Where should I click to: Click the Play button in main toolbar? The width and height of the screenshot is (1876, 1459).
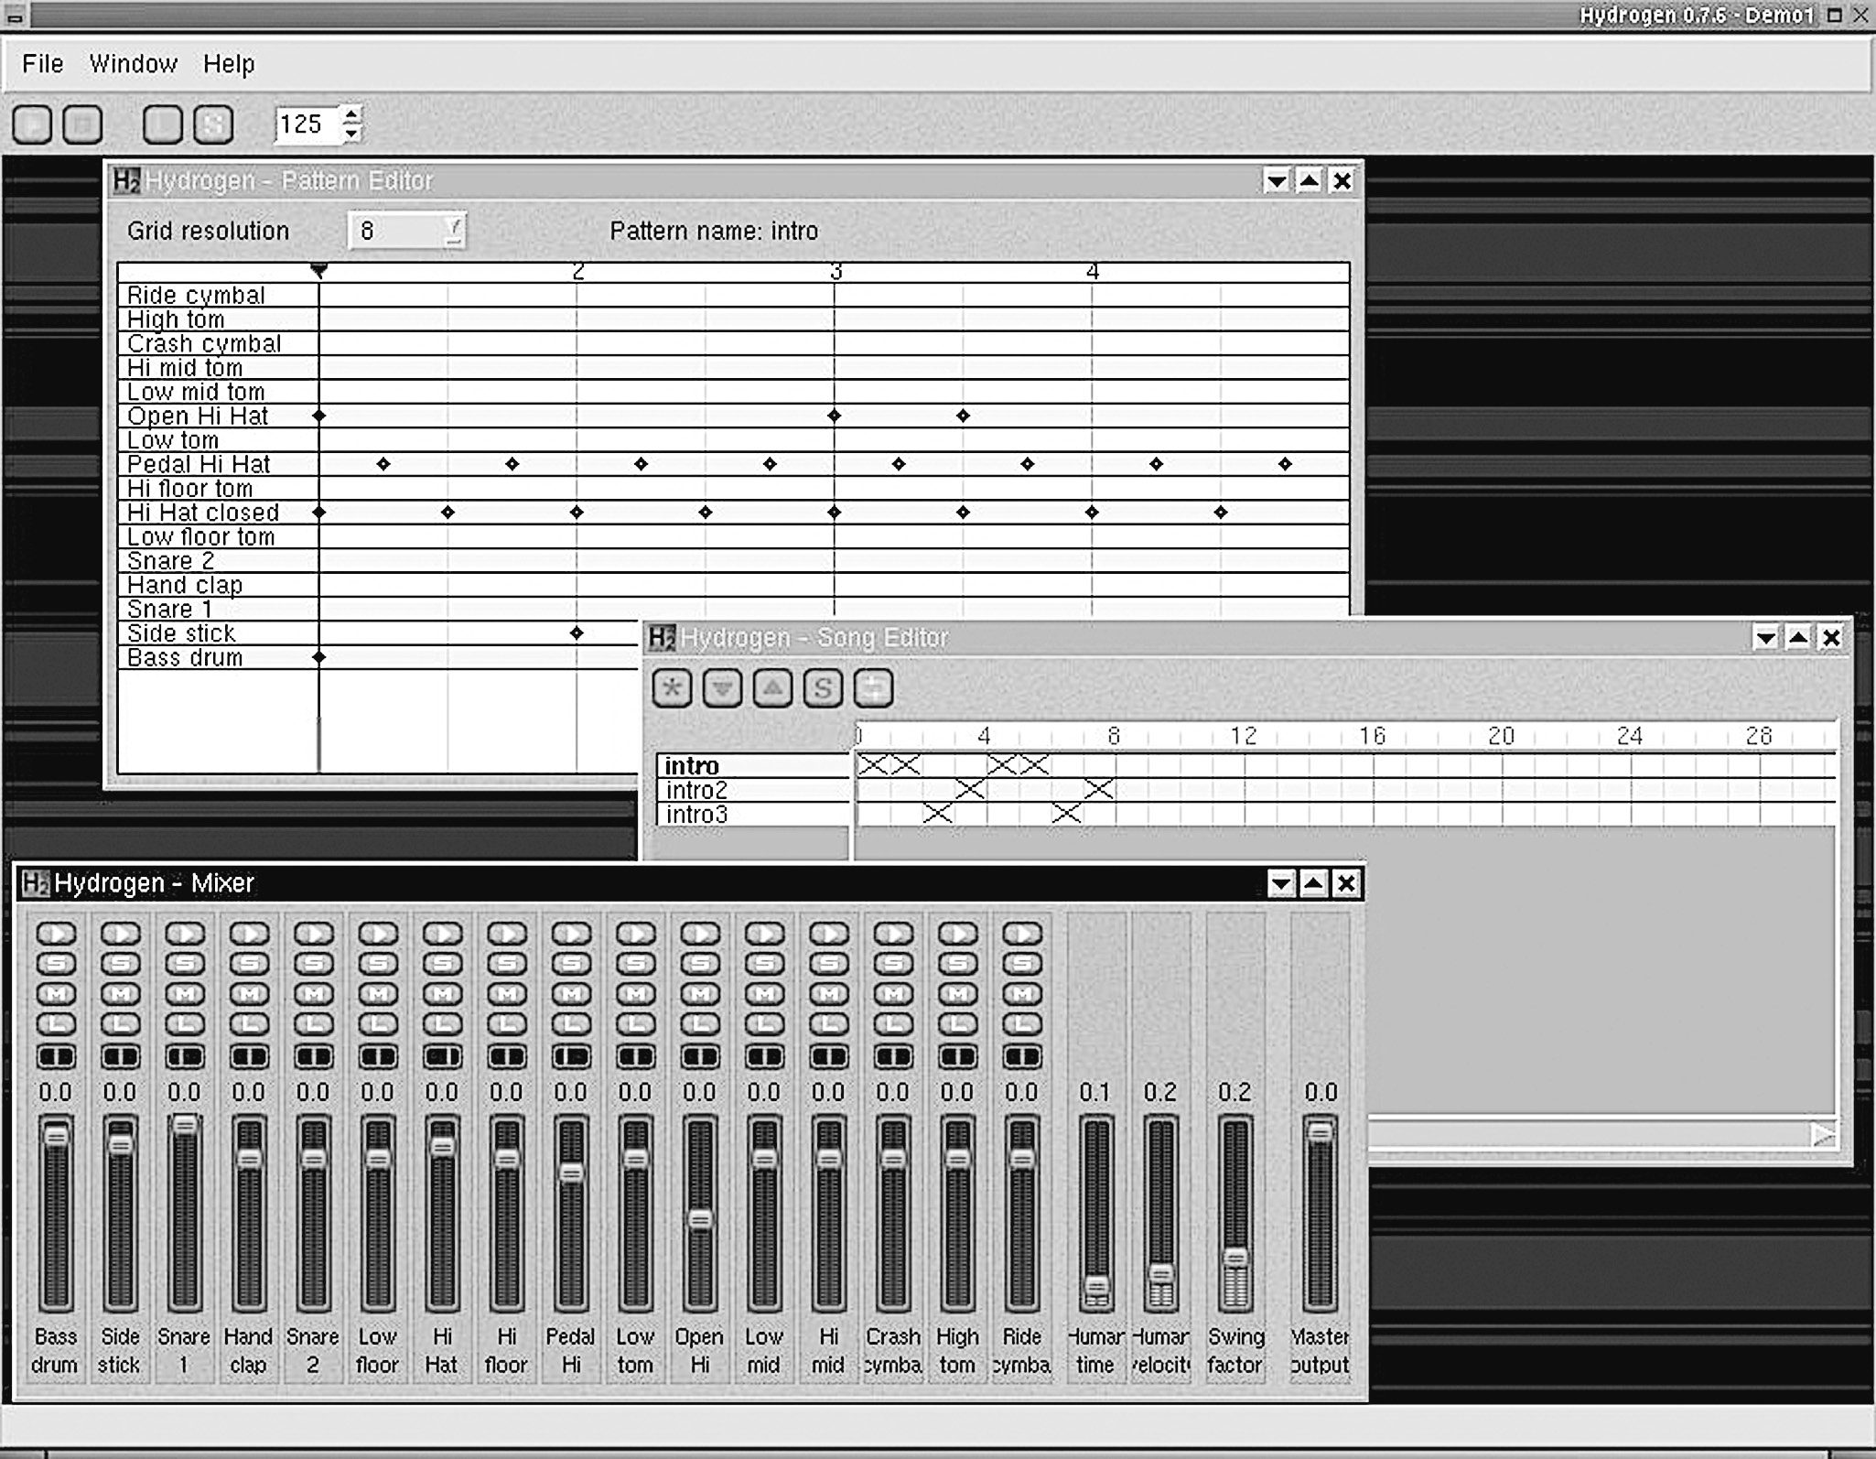click(32, 124)
